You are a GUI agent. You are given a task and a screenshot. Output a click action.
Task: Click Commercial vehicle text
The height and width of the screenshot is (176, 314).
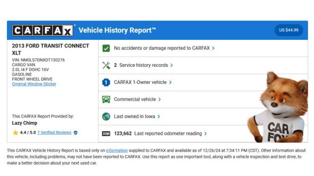coord(135,99)
